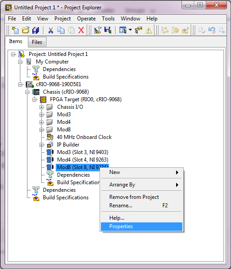Switch to the Files tab

37,42
